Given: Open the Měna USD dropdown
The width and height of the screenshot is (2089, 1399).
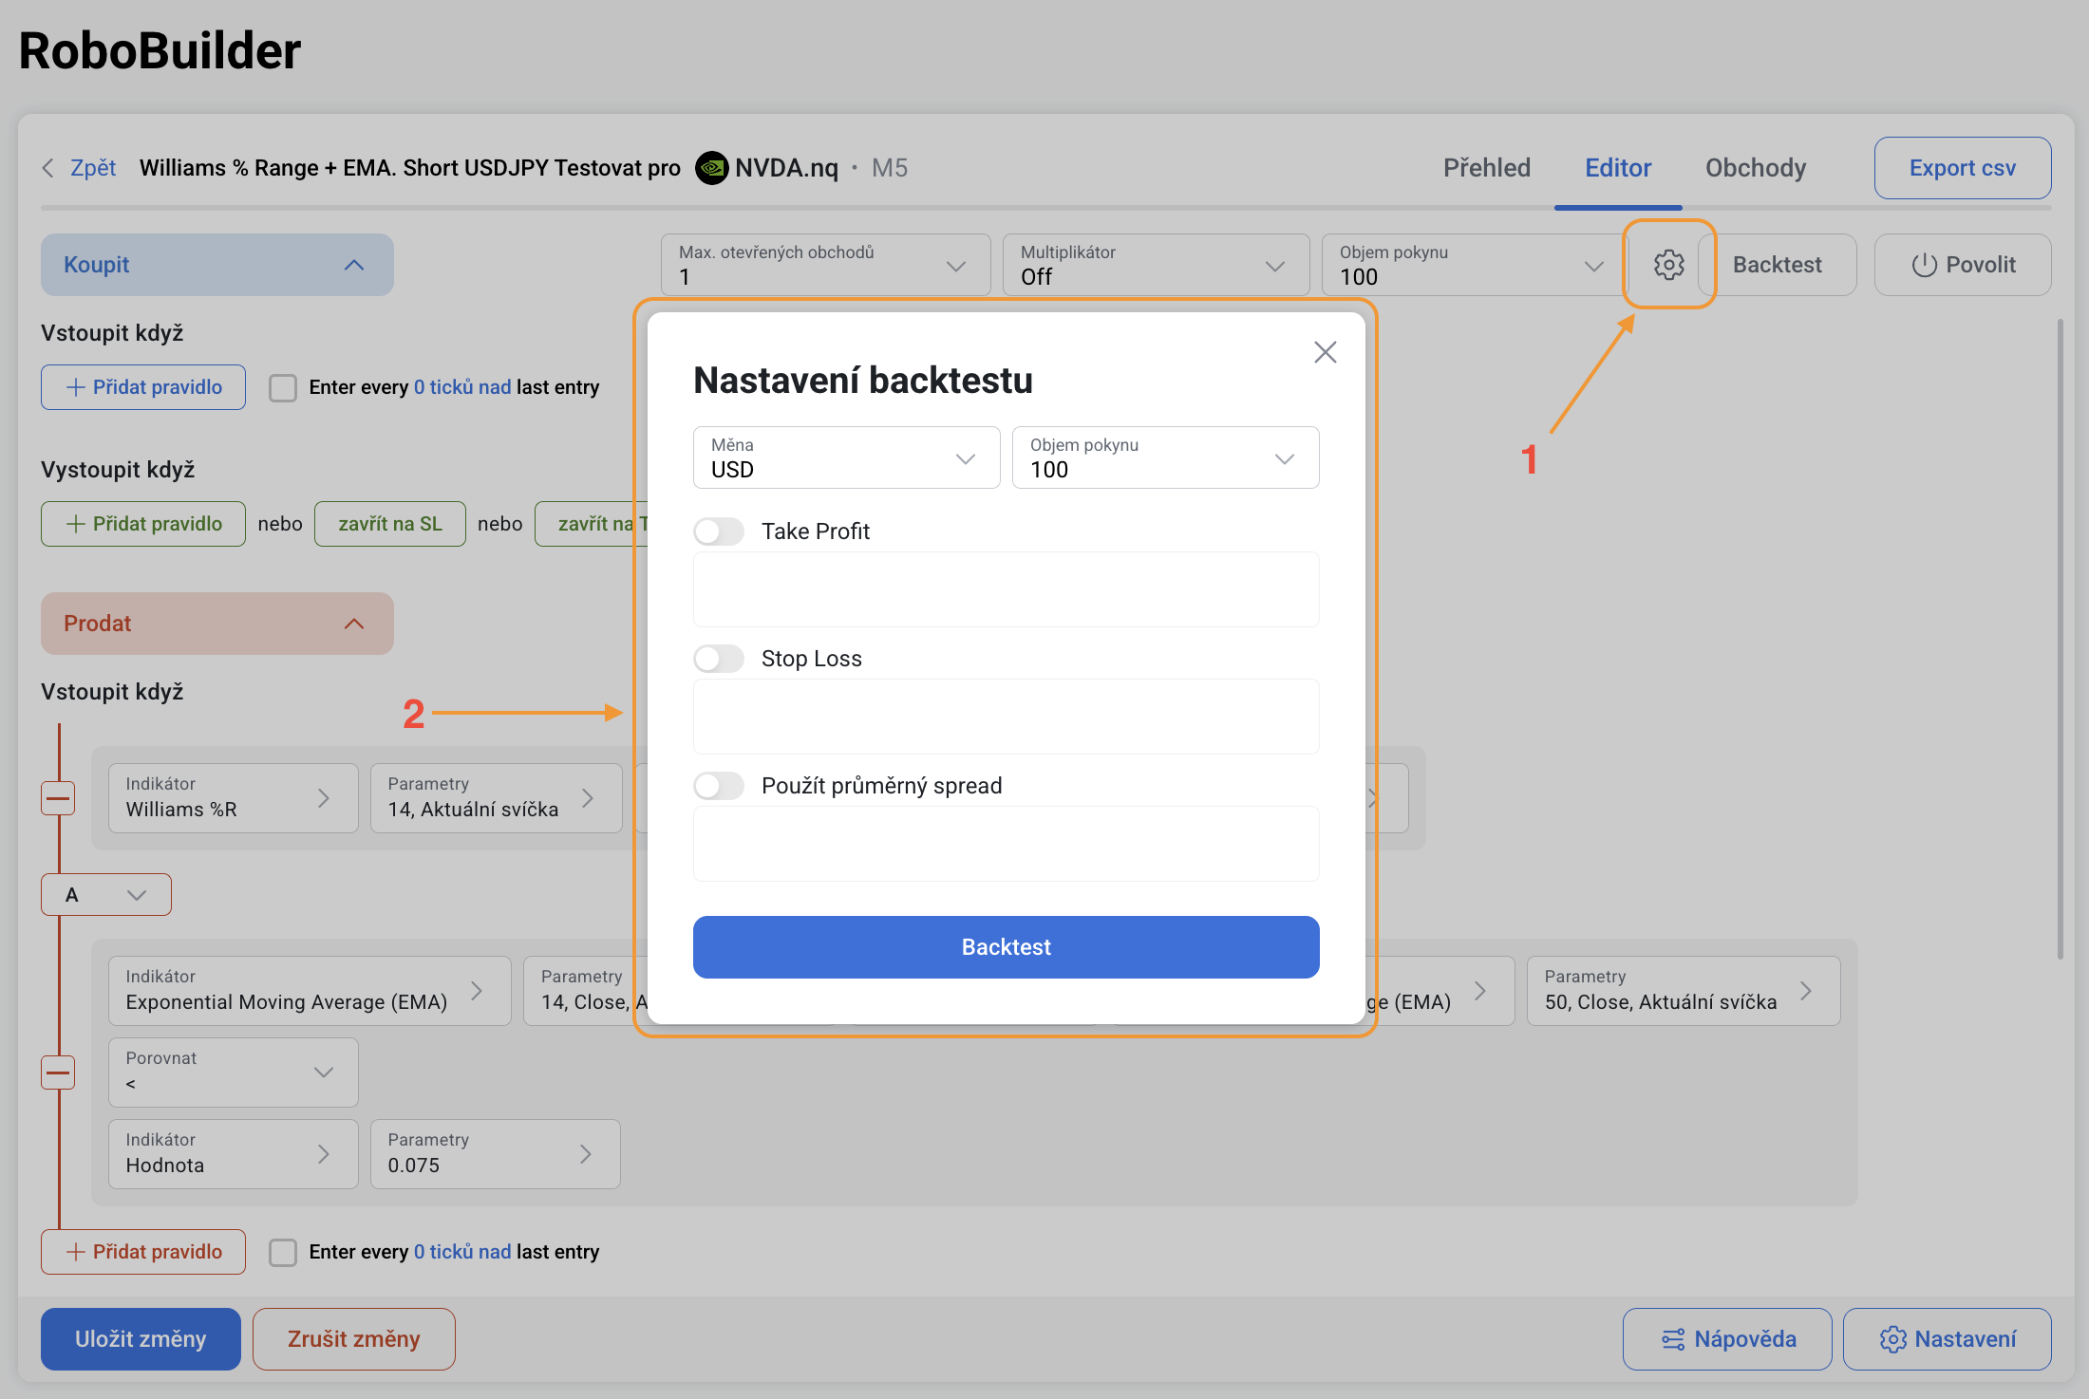Looking at the screenshot, I should pos(845,457).
